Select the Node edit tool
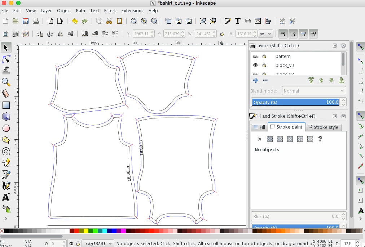 6,59
